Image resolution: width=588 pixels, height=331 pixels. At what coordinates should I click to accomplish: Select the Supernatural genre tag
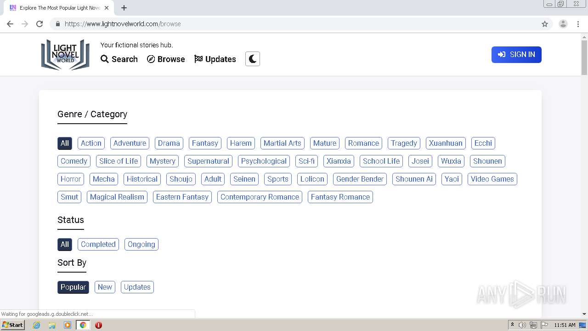pyautogui.click(x=208, y=161)
